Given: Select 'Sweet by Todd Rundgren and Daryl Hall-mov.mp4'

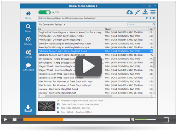Looking at the screenshot, I should click(95, 47).
